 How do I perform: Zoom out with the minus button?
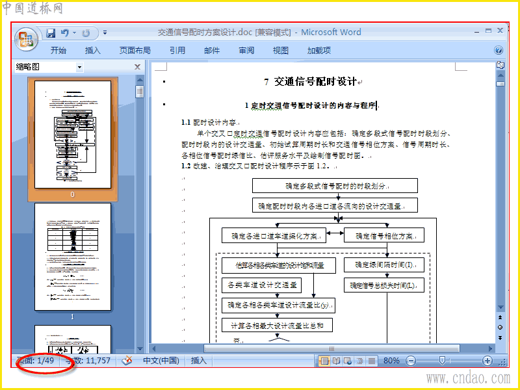point(411,361)
